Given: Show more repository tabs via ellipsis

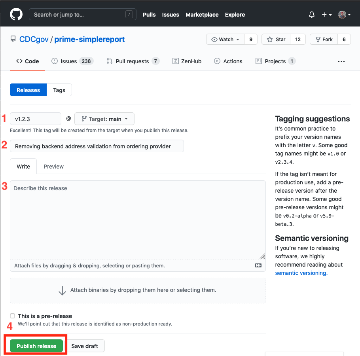Looking at the screenshot, I should click(x=341, y=62).
